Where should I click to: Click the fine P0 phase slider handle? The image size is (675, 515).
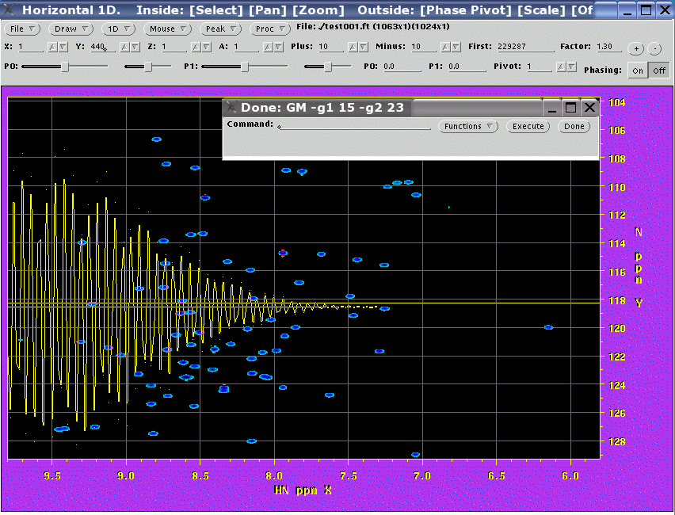tap(148, 67)
